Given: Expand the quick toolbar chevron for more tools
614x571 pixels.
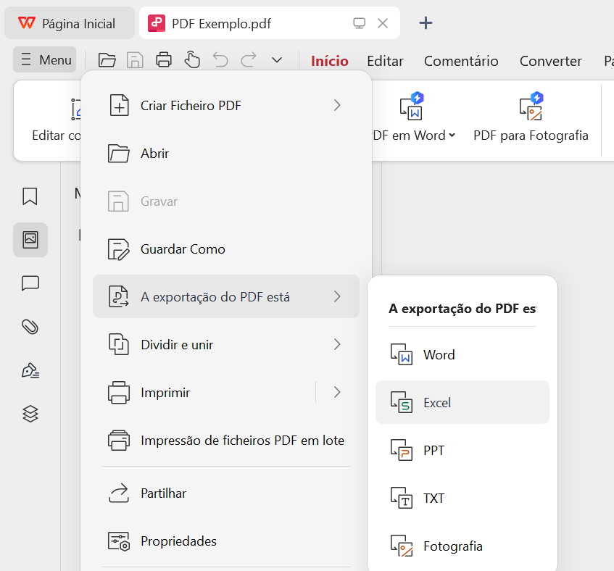Looking at the screenshot, I should pyautogui.click(x=276, y=59).
